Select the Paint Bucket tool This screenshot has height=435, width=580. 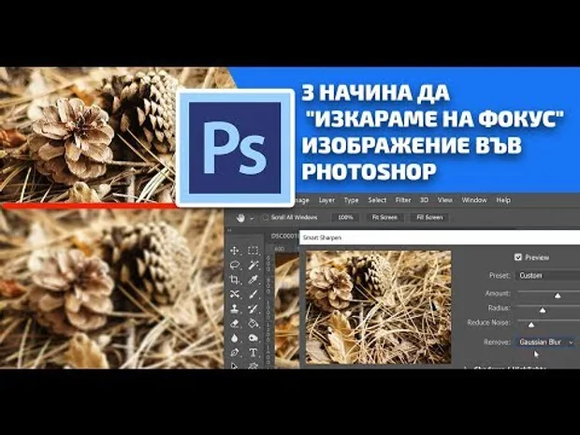click(x=253, y=324)
